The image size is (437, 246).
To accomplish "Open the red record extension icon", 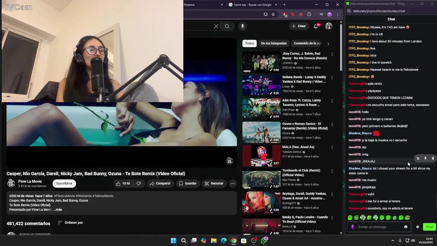I will click(301, 14).
